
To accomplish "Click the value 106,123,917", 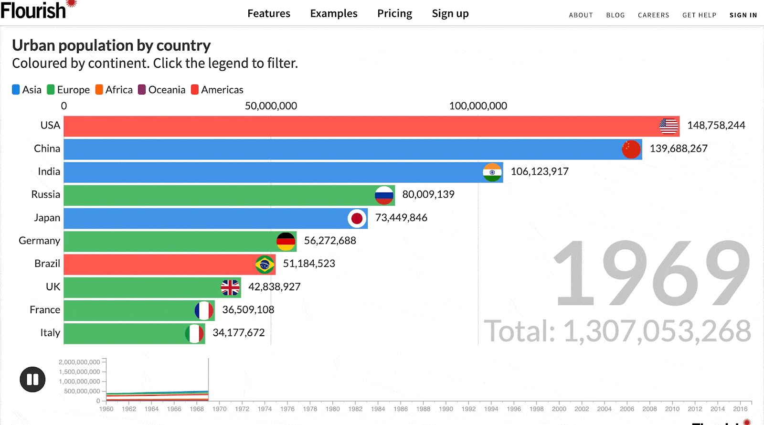I will 540,171.
